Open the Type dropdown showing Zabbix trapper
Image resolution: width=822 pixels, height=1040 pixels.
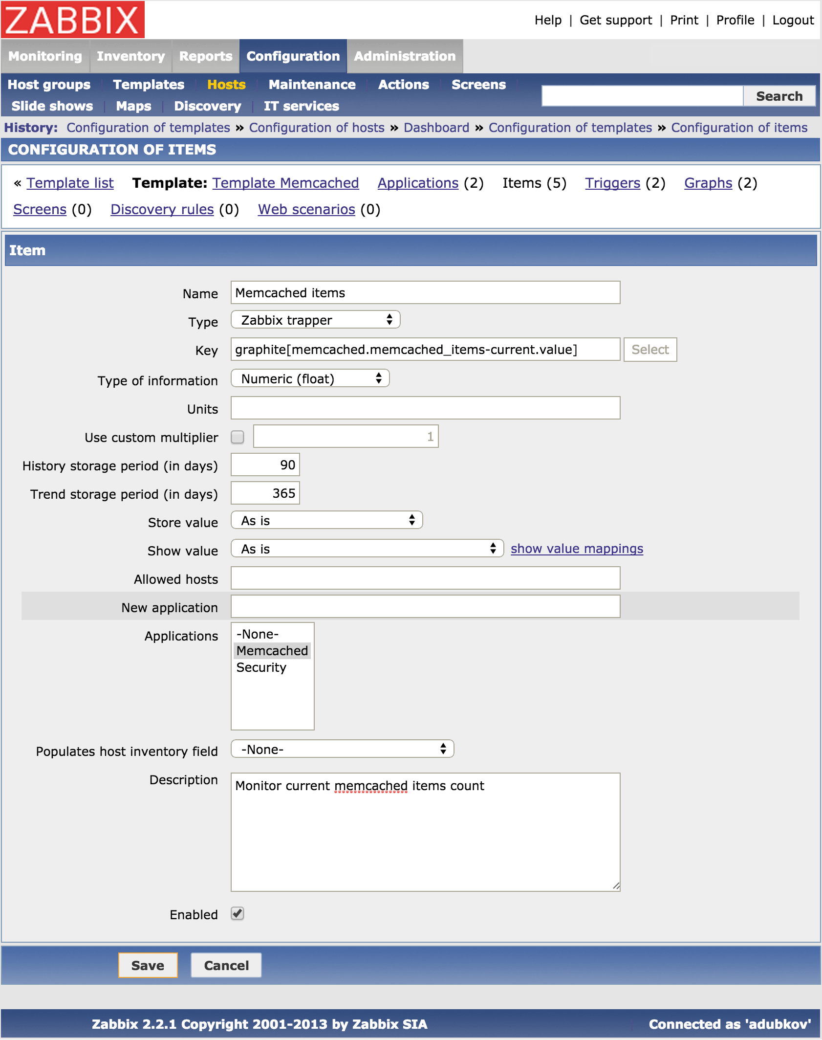(x=315, y=319)
